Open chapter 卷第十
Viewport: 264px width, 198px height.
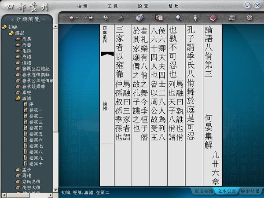(x=36, y=164)
